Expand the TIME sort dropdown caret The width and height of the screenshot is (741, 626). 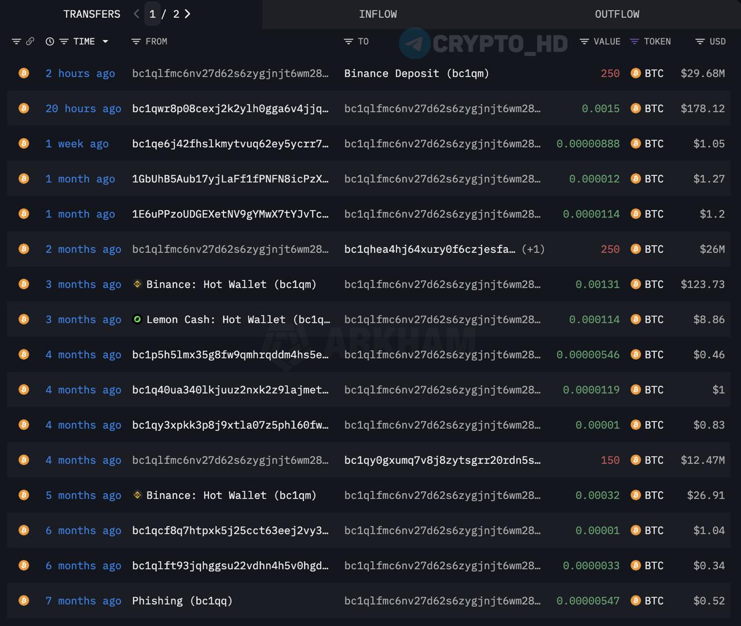105,42
